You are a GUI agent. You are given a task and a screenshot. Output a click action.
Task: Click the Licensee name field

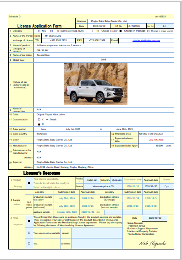point(131,21)
